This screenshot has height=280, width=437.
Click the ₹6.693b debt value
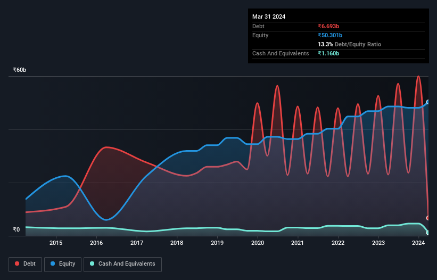click(x=328, y=26)
